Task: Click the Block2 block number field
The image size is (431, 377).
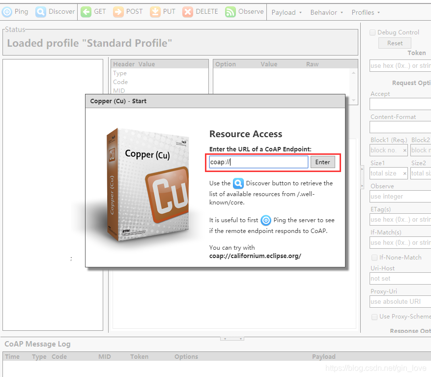Action: point(421,150)
